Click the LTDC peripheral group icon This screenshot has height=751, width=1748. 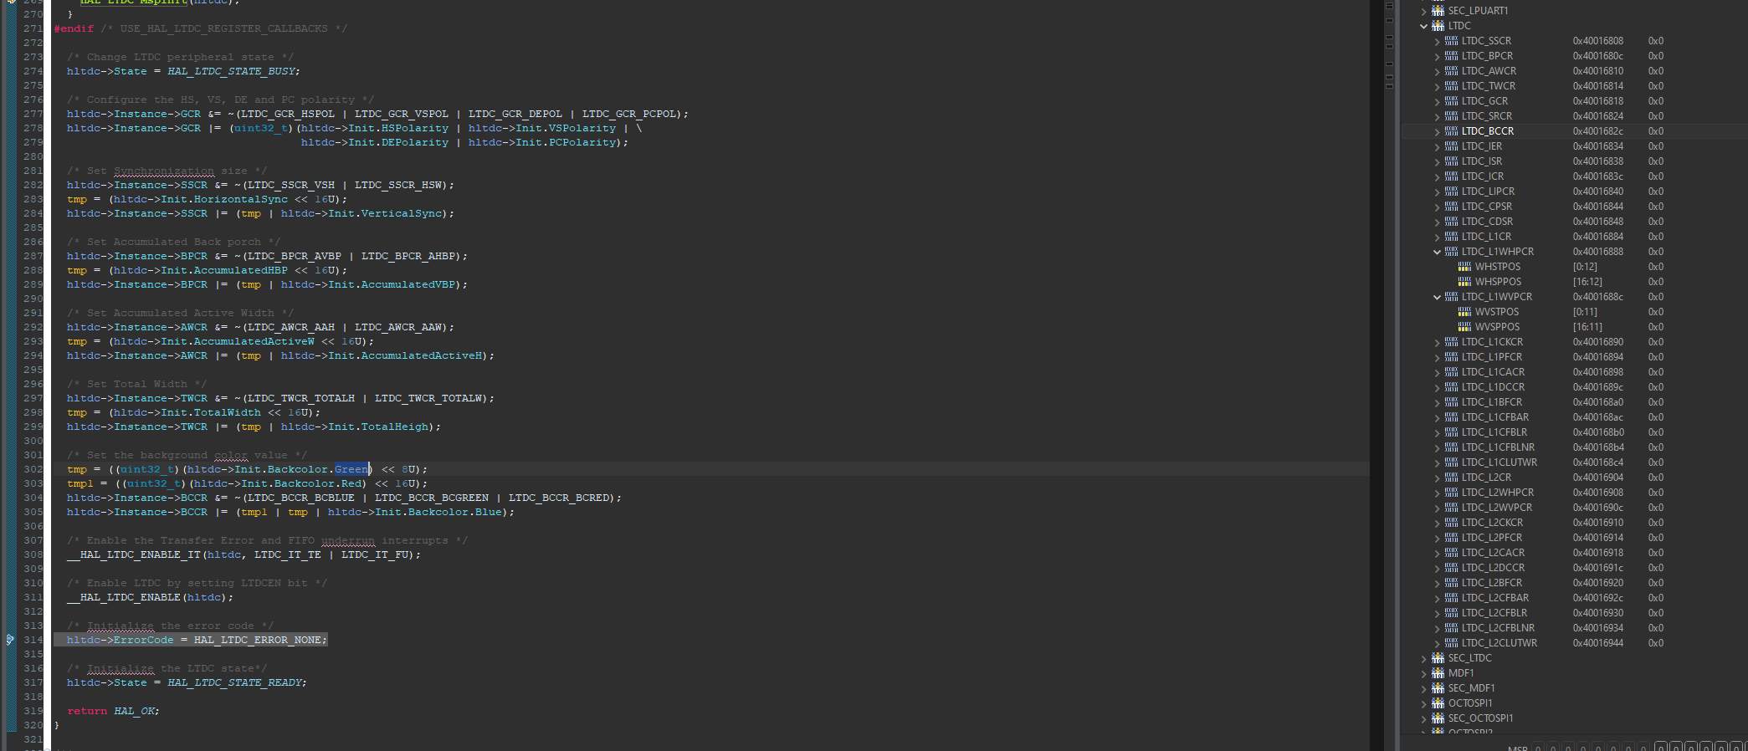(1438, 26)
